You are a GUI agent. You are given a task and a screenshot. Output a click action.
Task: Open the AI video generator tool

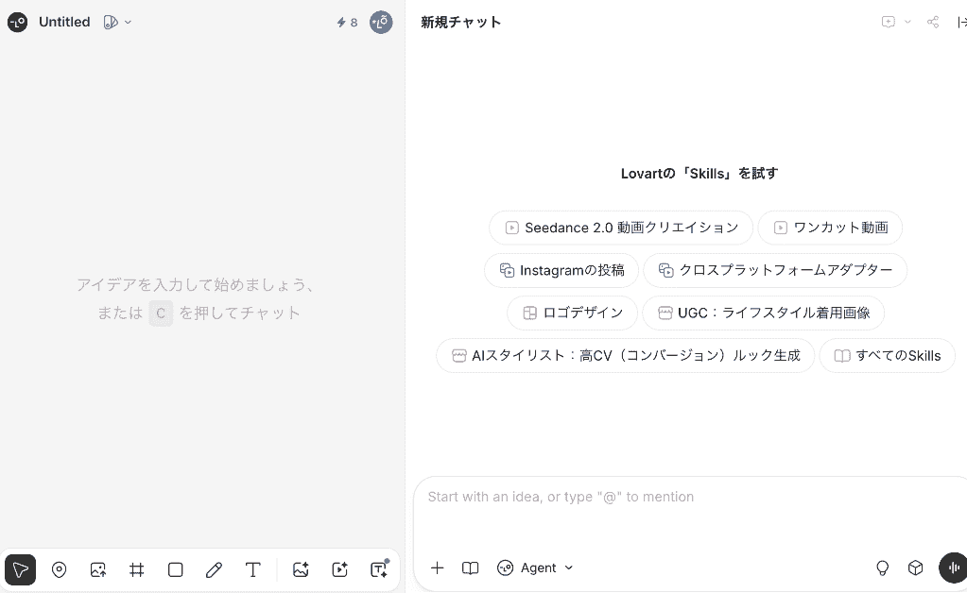coord(339,569)
